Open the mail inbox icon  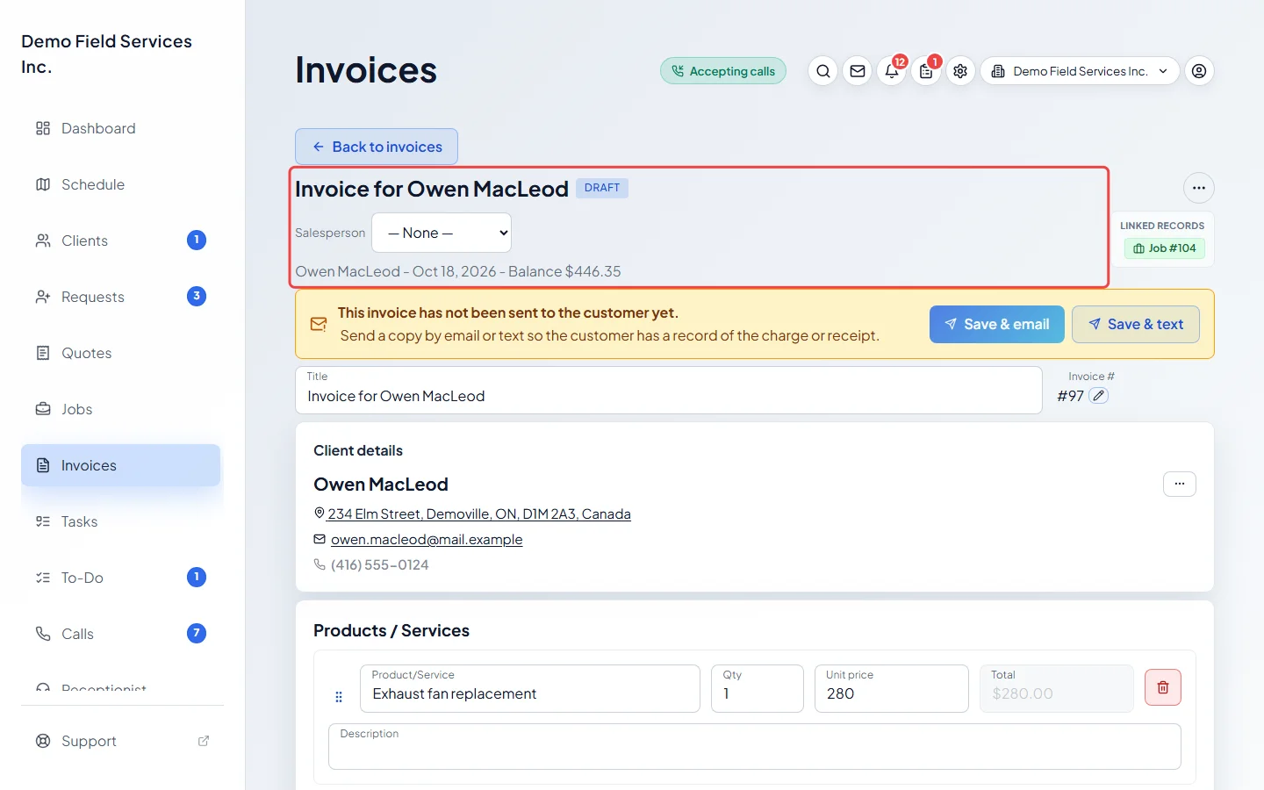[858, 71]
